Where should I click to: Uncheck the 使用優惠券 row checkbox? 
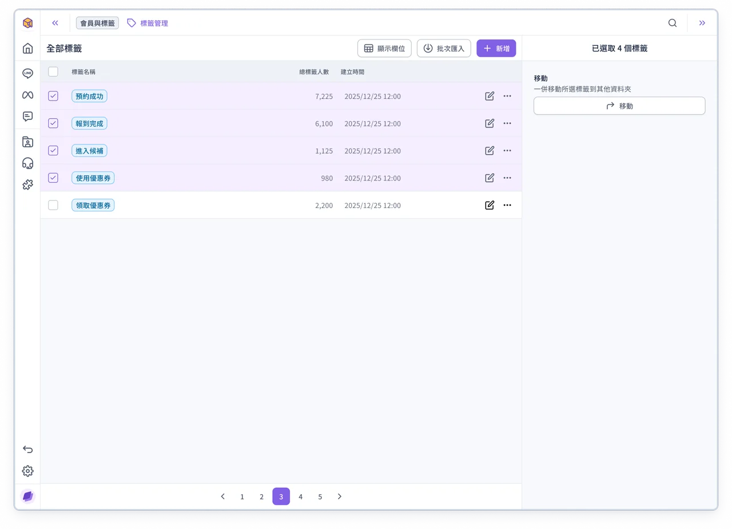coord(53,178)
